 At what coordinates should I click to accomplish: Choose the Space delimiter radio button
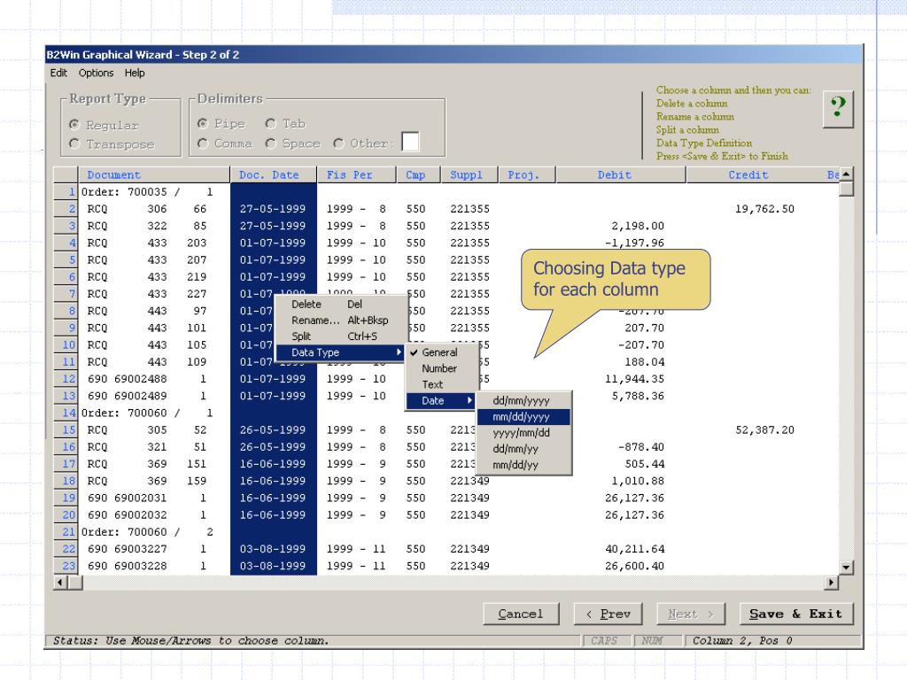click(x=271, y=143)
